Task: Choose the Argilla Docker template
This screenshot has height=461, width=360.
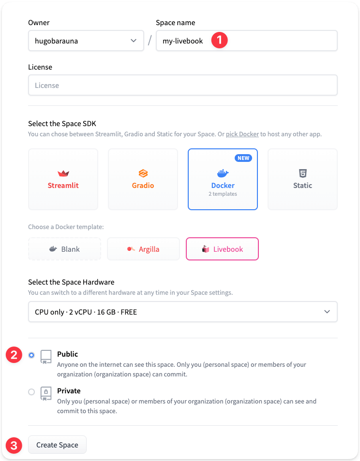Action: [143, 249]
